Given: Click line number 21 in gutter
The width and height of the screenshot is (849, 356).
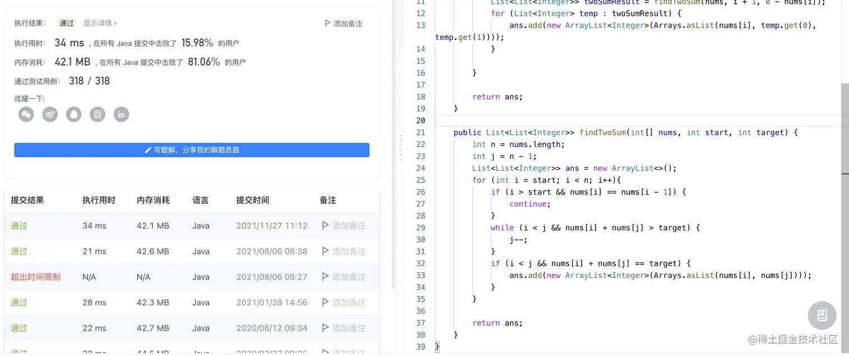Looking at the screenshot, I should (x=421, y=133).
